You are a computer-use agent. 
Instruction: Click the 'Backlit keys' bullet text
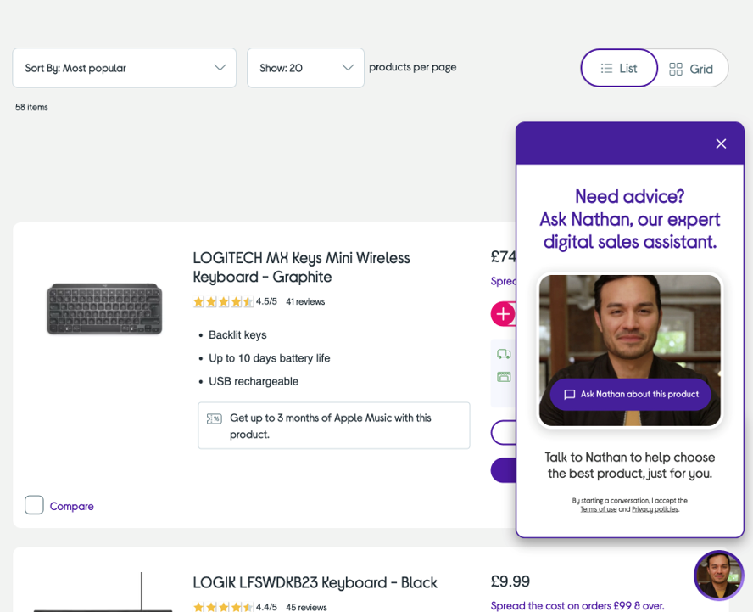pyautogui.click(x=237, y=335)
